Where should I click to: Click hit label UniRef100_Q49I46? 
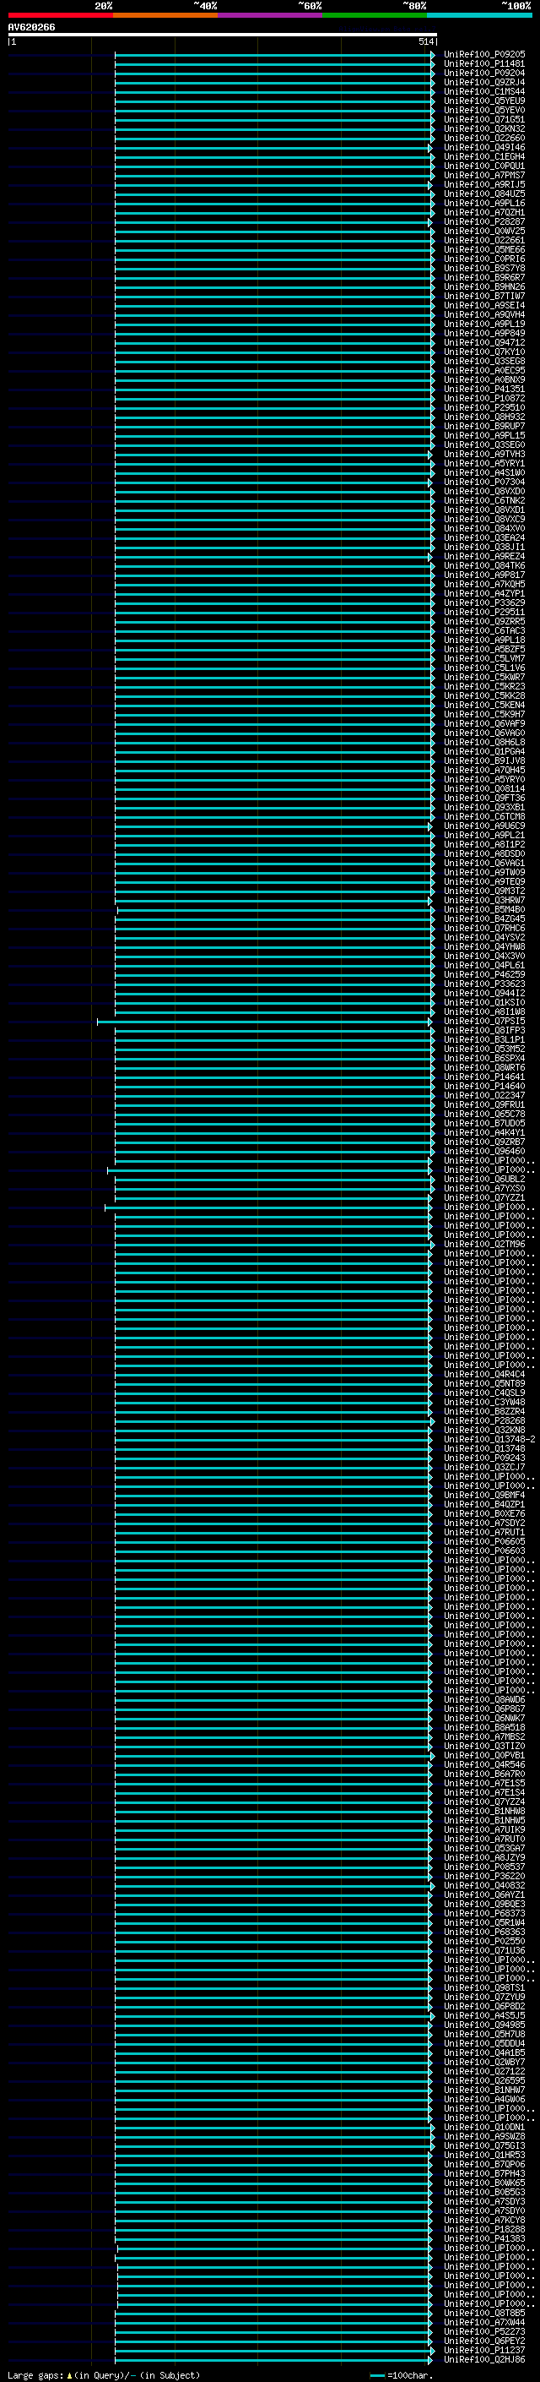pos(484,147)
